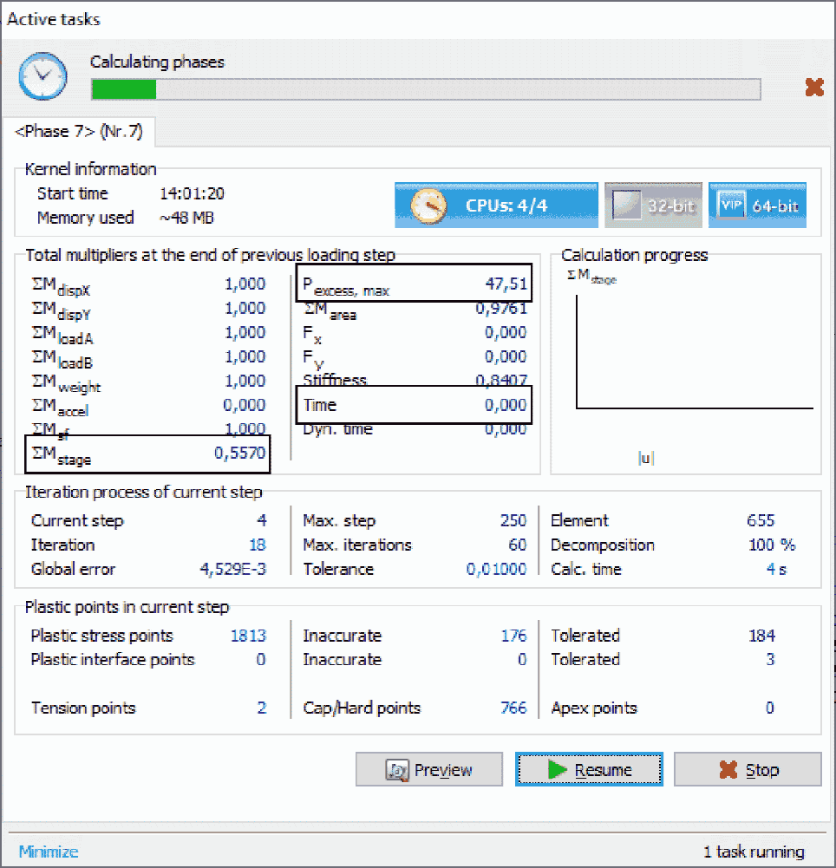Viewport: 836px width, 868px height.
Task: Click the Max. step value 250
Action: point(513,520)
